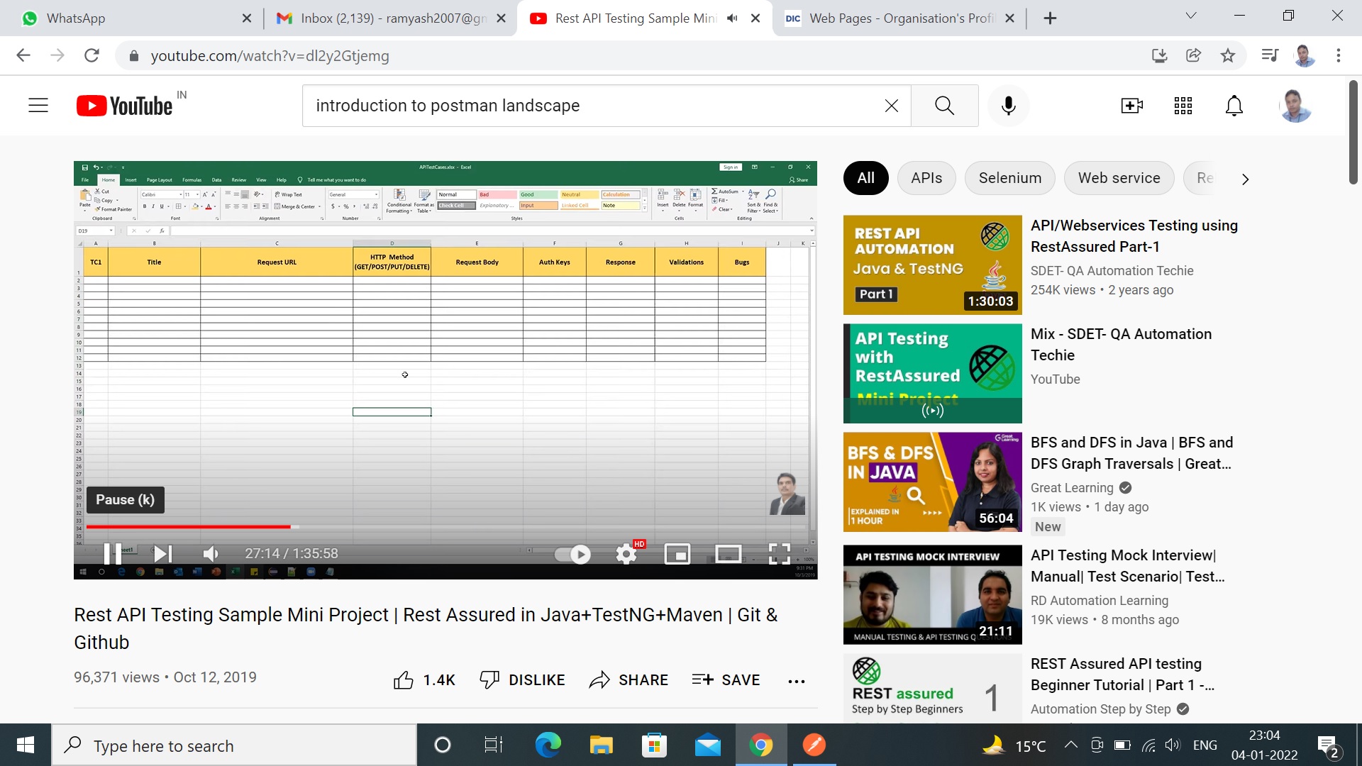Switch to miniplayer mode

677,554
